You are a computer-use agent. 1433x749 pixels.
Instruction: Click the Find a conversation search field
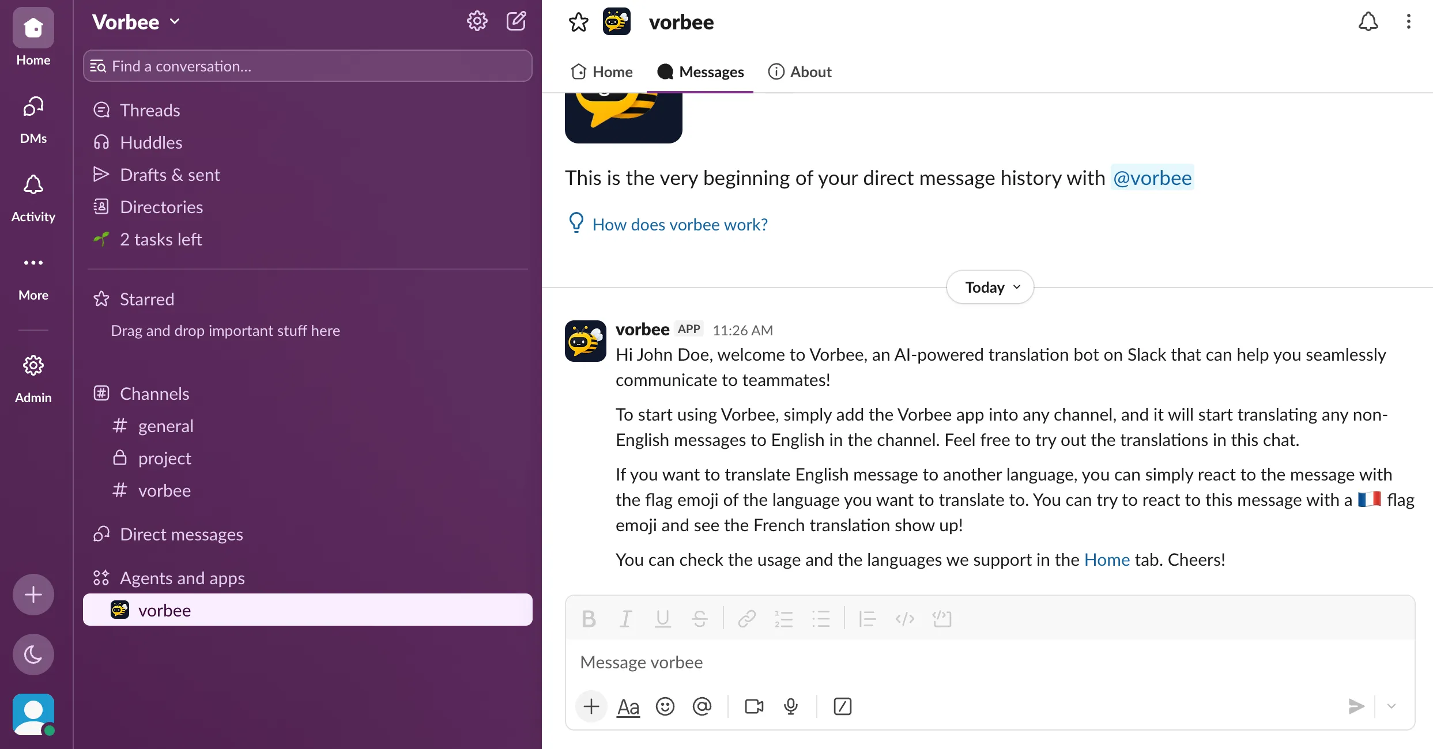tap(308, 66)
